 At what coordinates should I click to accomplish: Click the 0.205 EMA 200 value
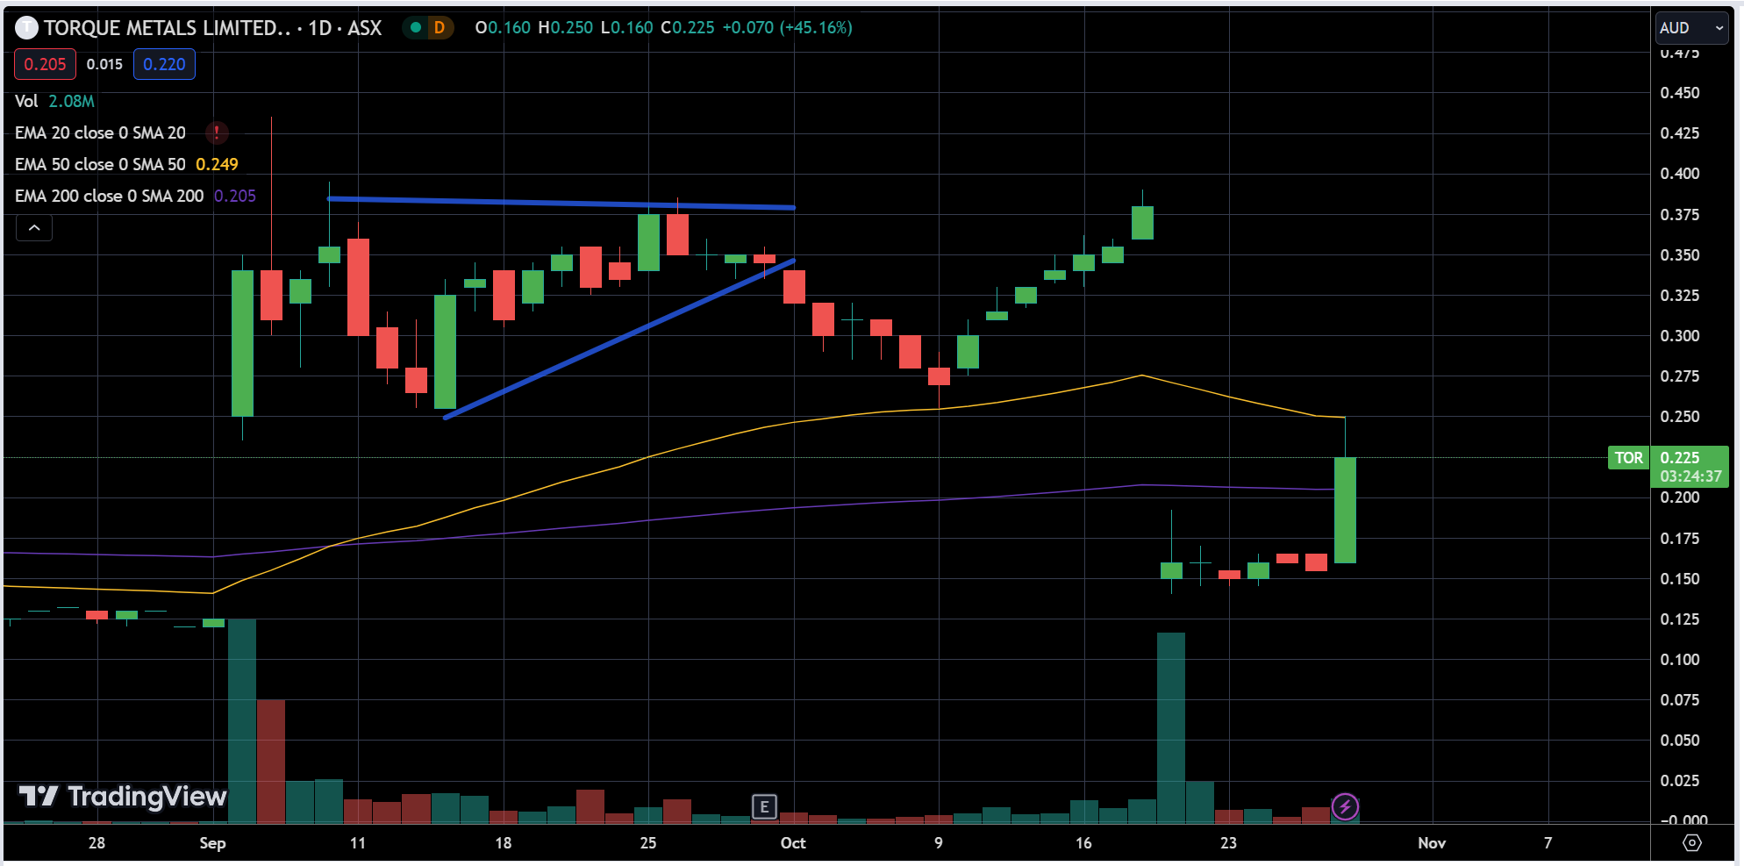pos(235,196)
